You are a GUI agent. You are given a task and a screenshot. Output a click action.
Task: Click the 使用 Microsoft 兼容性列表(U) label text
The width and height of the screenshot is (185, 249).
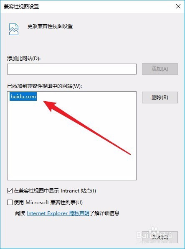click(x=48, y=202)
